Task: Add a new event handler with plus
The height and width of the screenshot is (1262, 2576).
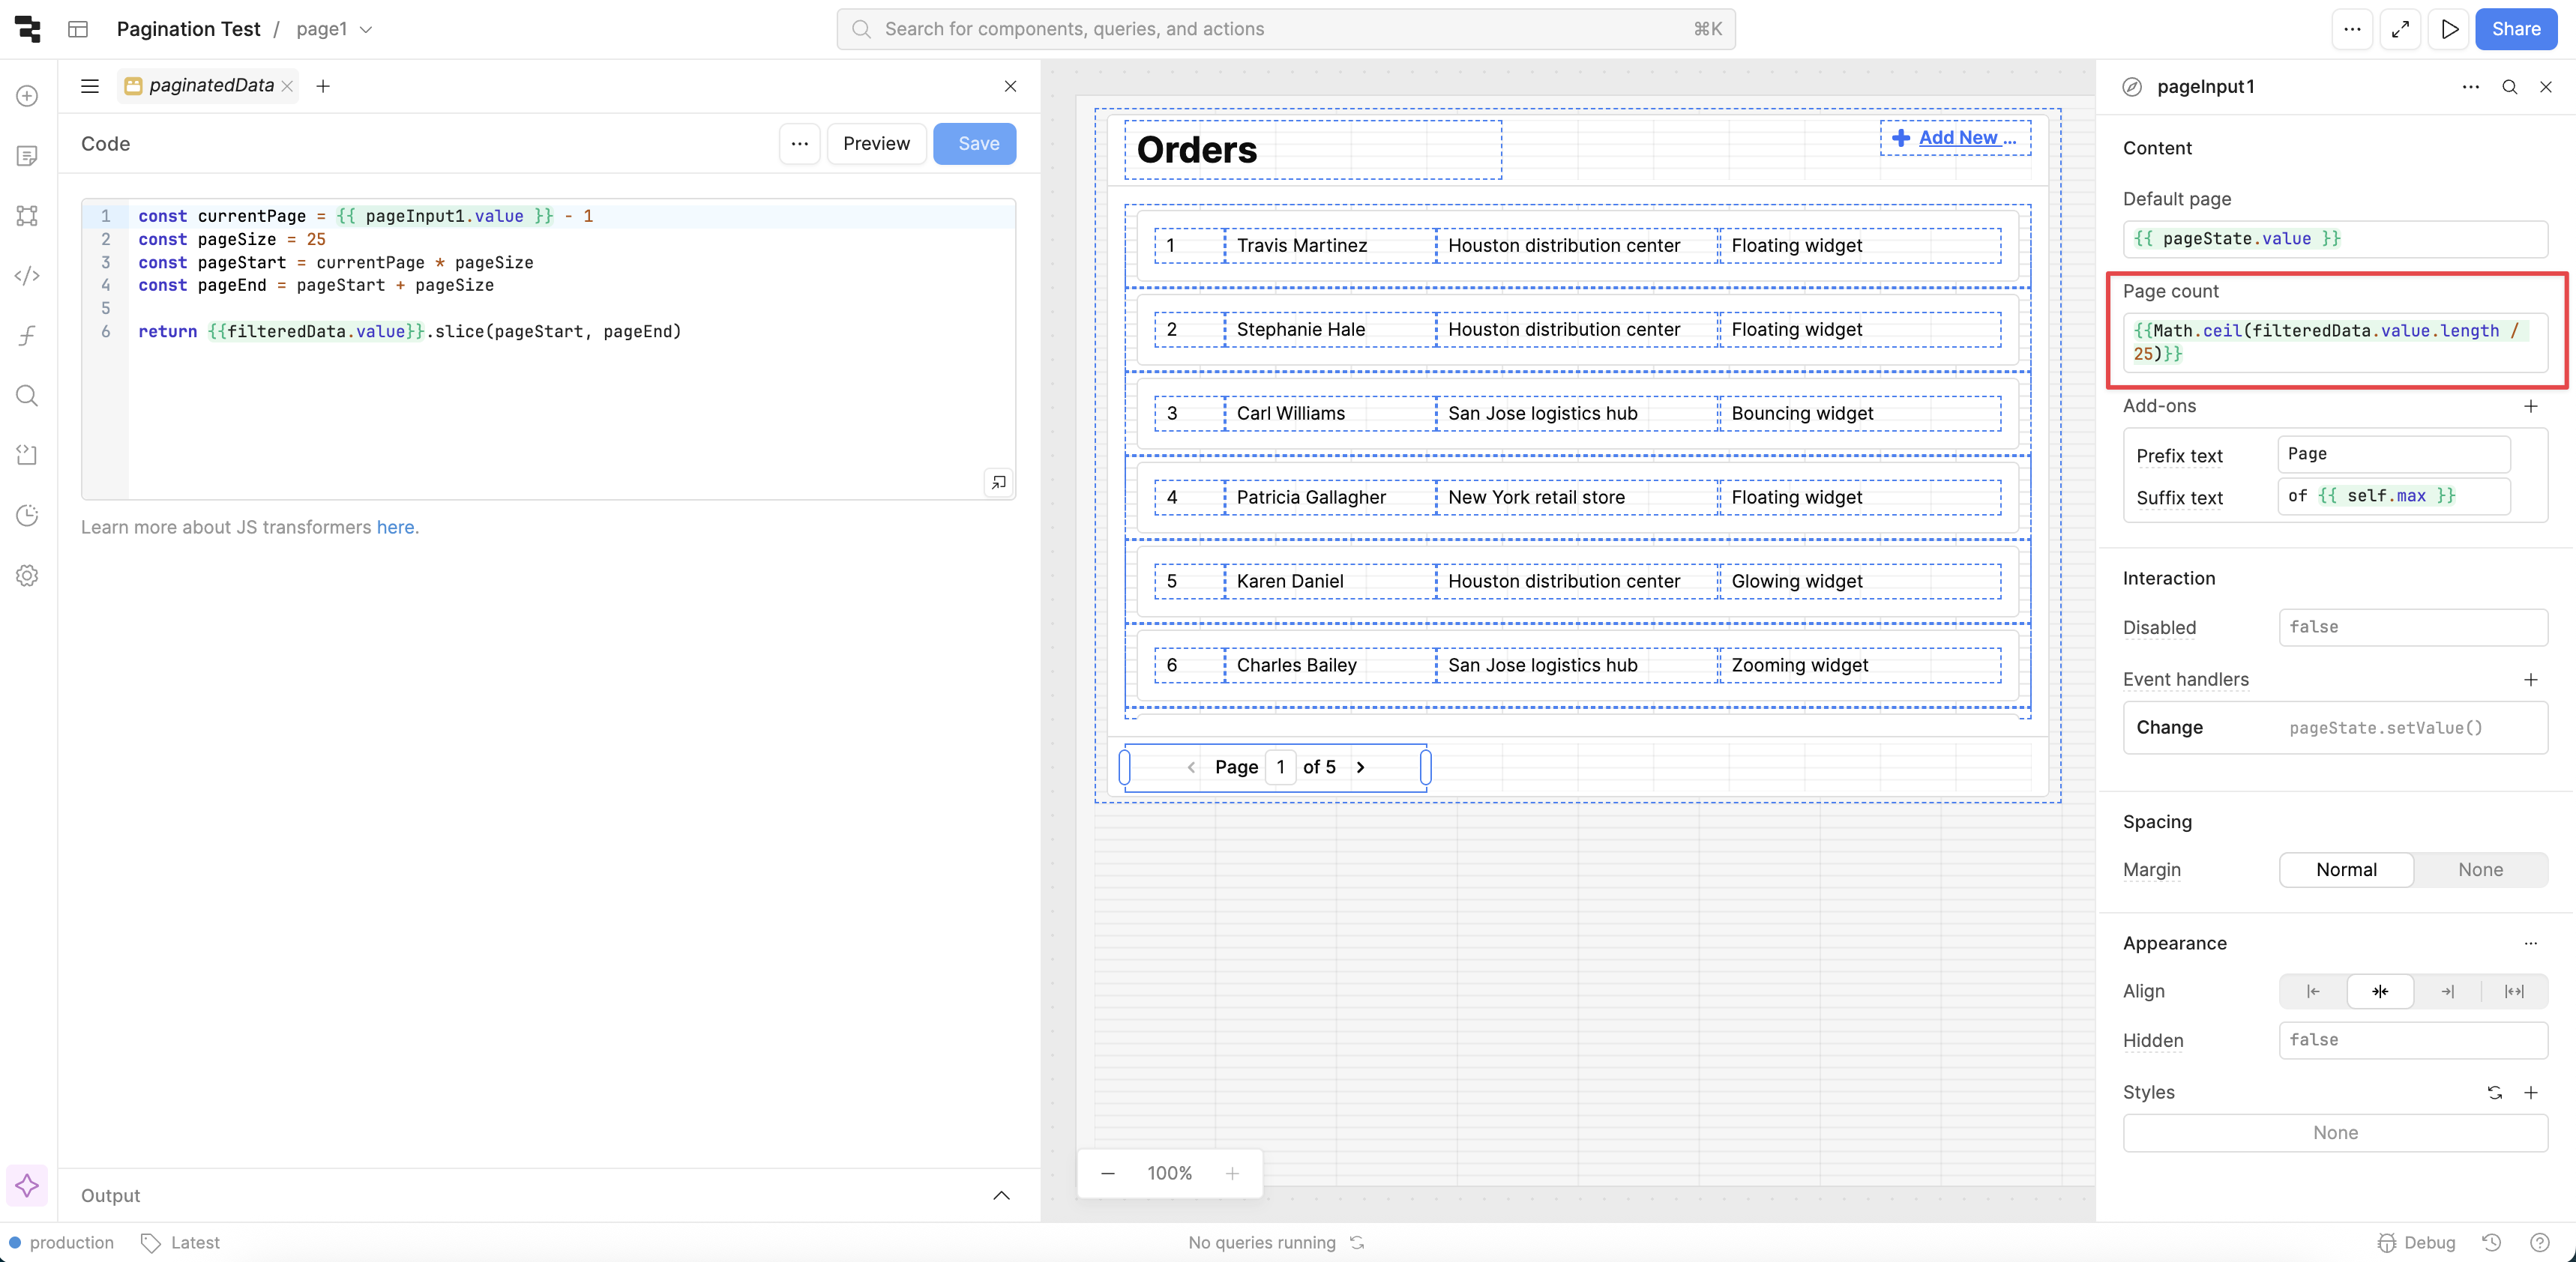Action: coord(2530,680)
